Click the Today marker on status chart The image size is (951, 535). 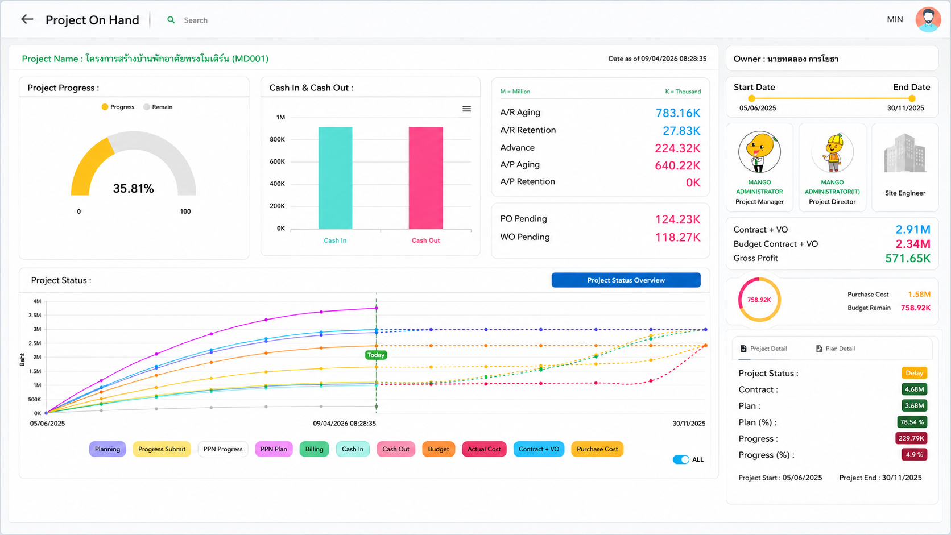click(376, 355)
